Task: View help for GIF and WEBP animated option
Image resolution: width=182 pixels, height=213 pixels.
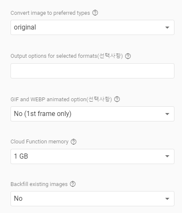Action: 117,100
